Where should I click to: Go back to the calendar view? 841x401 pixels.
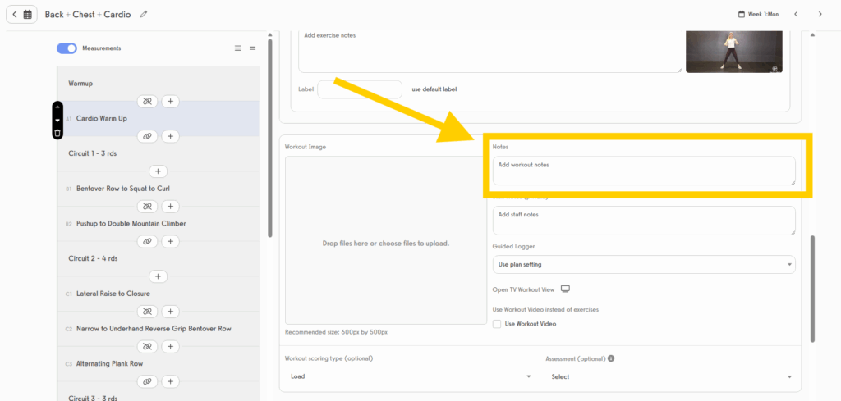[x=21, y=14]
